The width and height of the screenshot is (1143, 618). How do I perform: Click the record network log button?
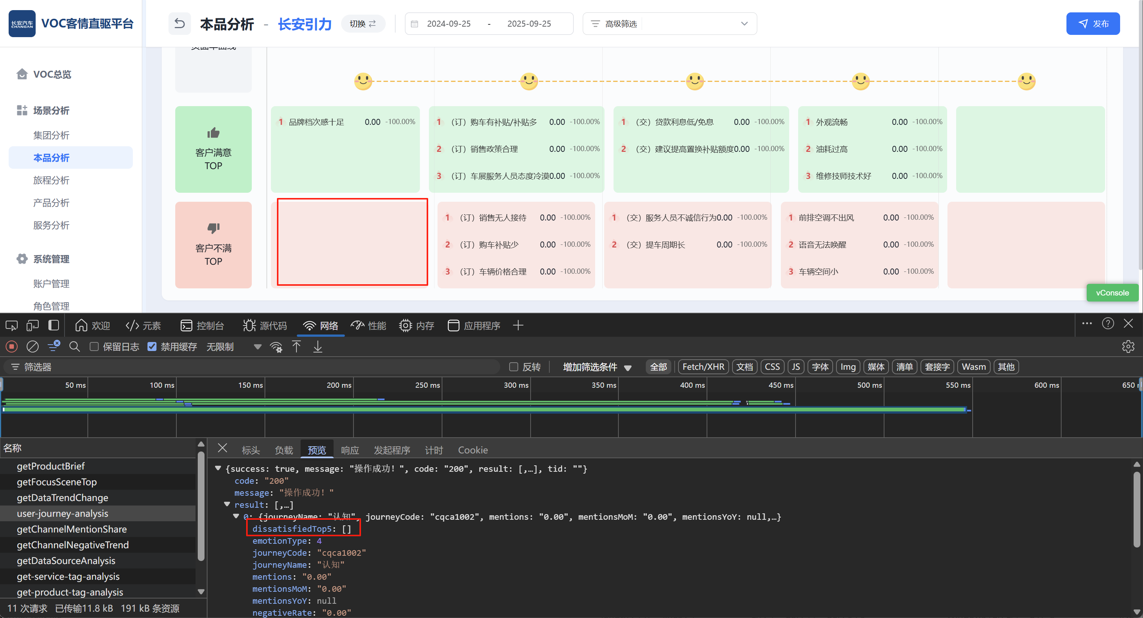[12, 346]
